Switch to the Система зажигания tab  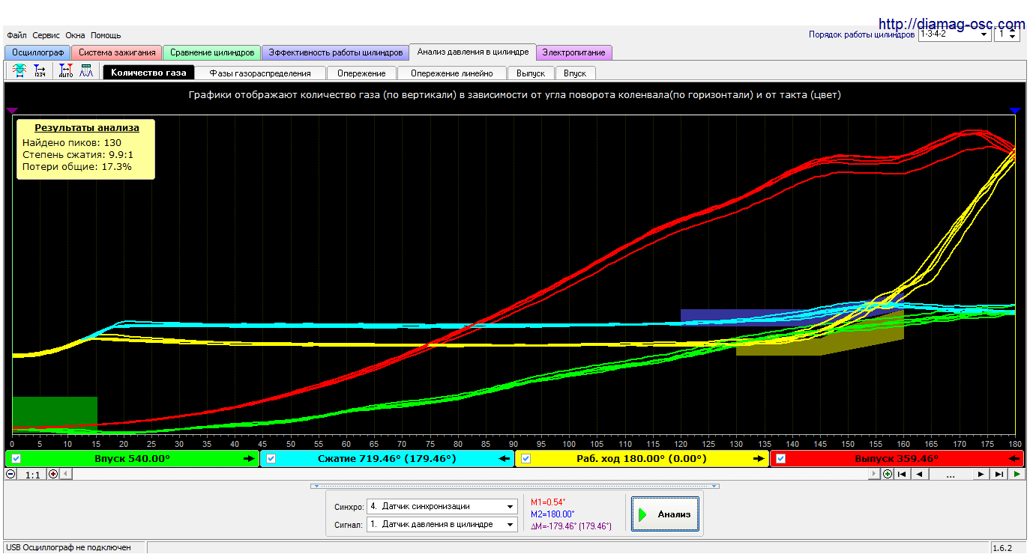[x=117, y=52]
